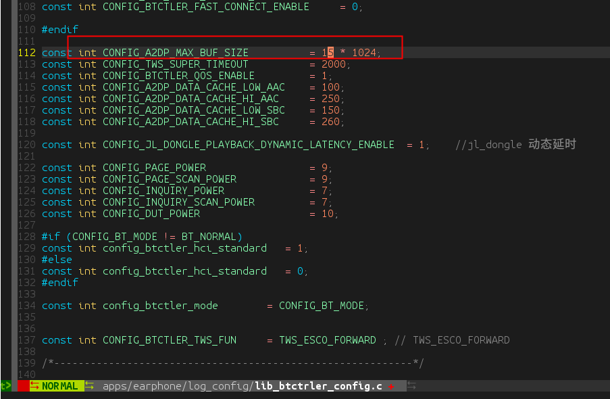Click the #endif directive on line 110
The height and width of the screenshot is (399, 610).
click(60, 30)
